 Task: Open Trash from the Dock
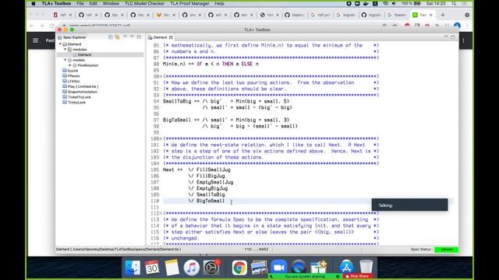[x=366, y=268]
